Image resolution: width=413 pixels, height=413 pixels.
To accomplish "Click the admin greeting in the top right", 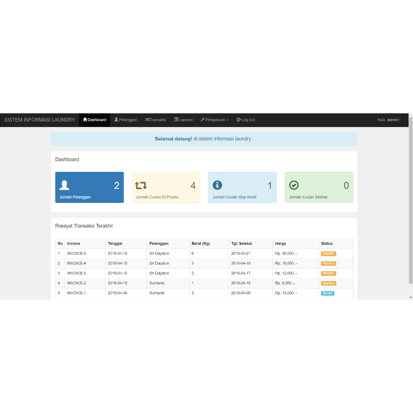I will point(388,119).
